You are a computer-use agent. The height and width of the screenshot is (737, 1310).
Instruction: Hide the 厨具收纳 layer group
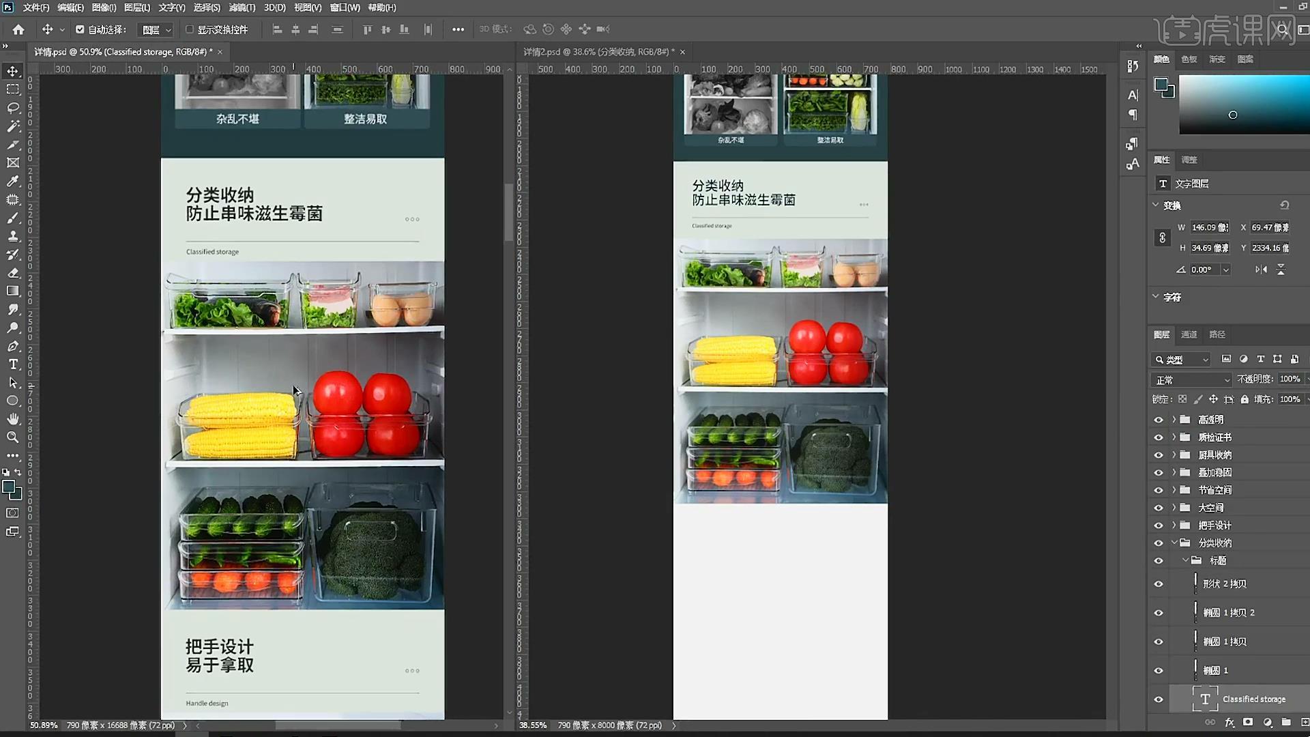pyautogui.click(x=1159, y=455)
